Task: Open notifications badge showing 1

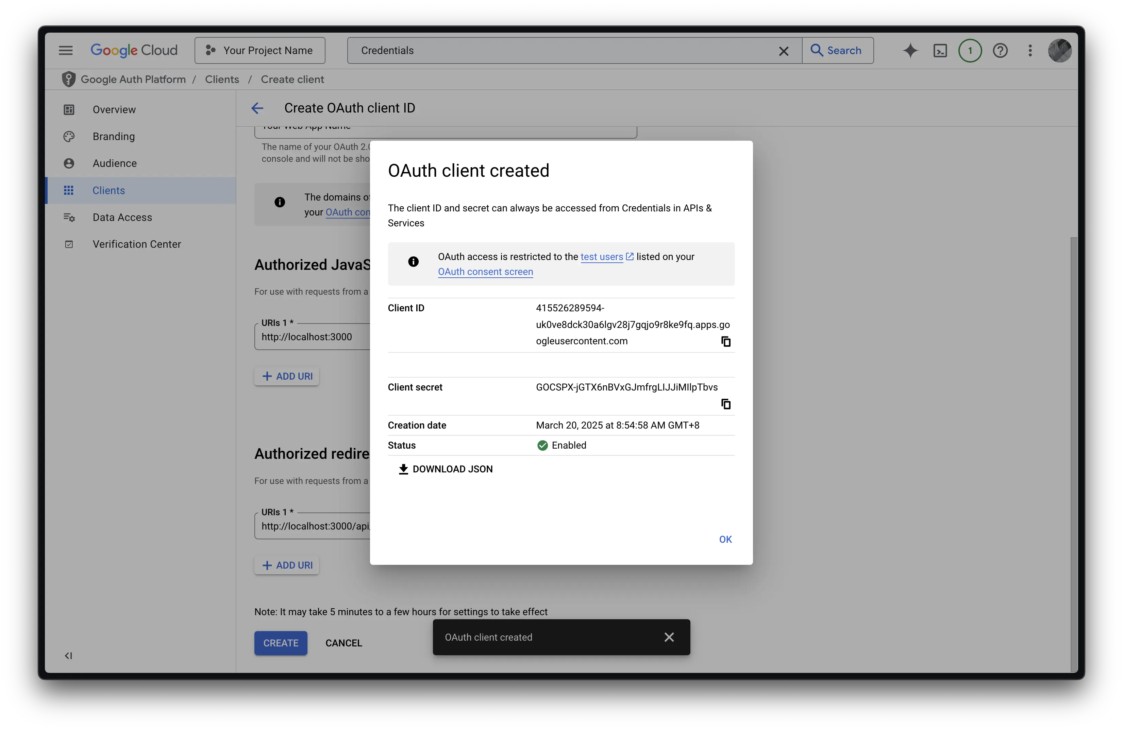Action: pos(970,50)
